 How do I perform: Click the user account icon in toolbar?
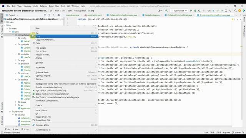(160, 11)
